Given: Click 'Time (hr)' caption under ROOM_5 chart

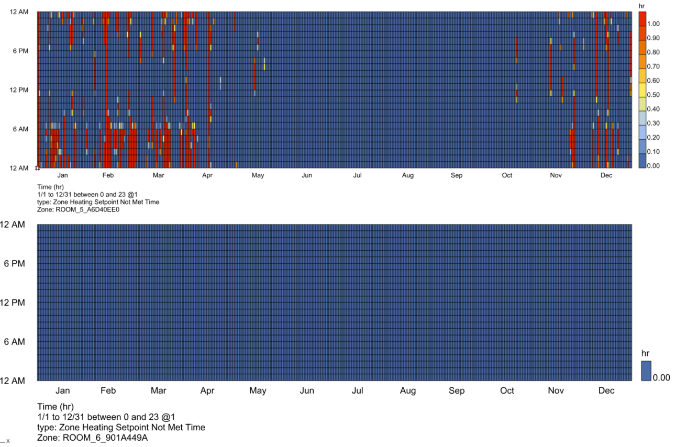Looking at the screenshot, I should pyautogui.click(x=52, y=187).
